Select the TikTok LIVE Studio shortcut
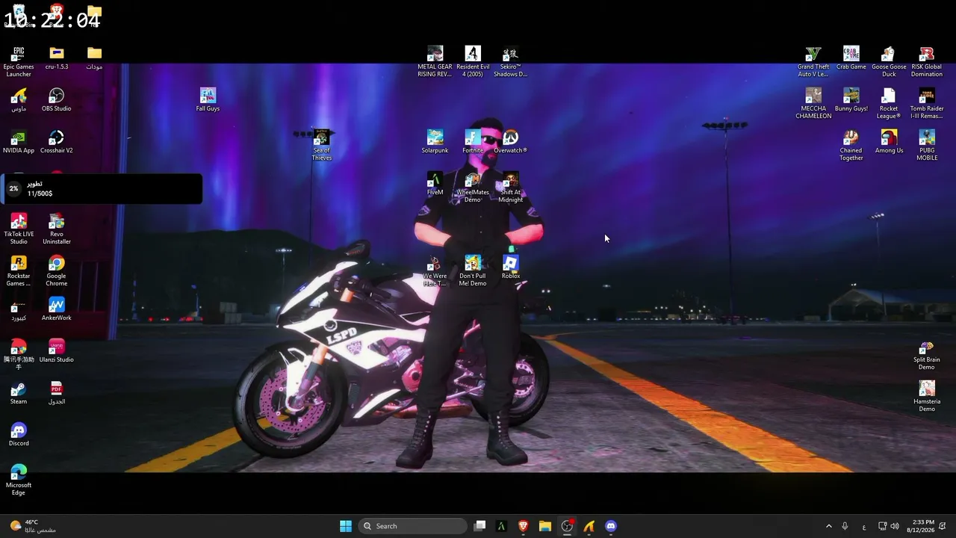Screen dimensions: 956x538 pos(19,229)
